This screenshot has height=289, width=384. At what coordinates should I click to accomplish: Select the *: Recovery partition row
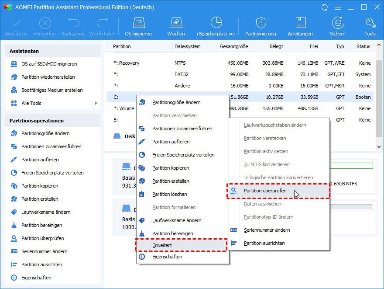(x=240, y=63)
